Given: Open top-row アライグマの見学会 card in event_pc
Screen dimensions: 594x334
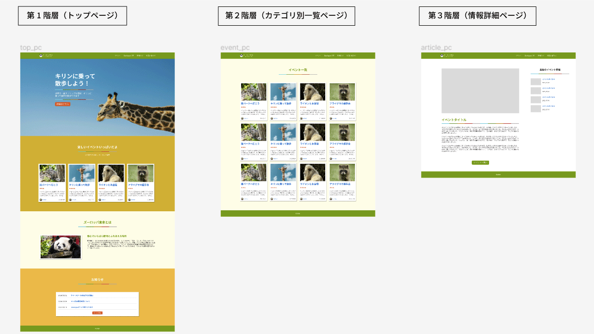Looking at the screenshot, I should pyautogui.click(x=342, y=101).
